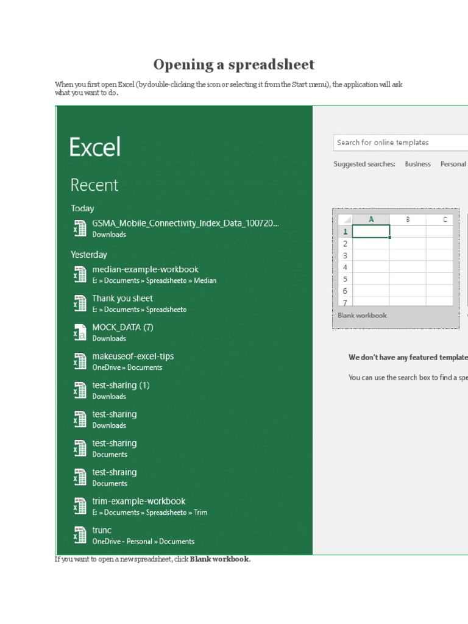This screenshot has height=624, width=468.
Task: Click the makeuseof-excel-tips file icon
Action: tap(80, 362)
